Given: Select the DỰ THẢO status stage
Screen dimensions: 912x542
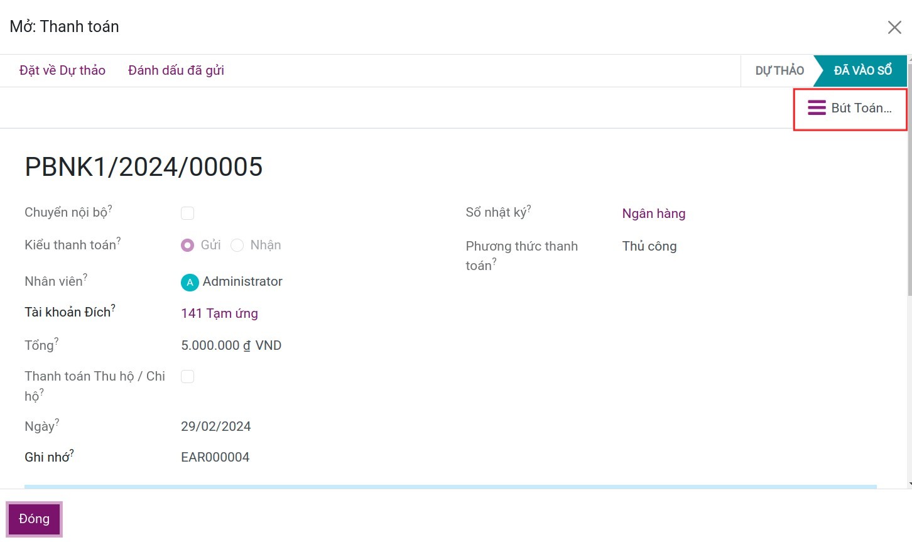Looking at the screenshot, I should click(x=779, y=70).
